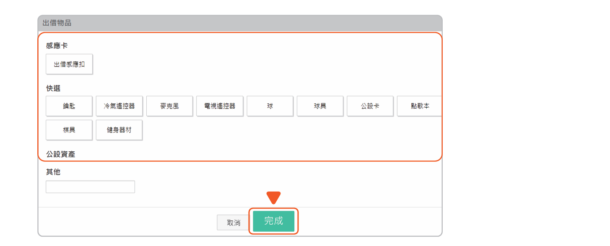This screenshot has width=610, height=246.
Task: Click the 公設資產 section heading
Action: (x=61, y=154)
